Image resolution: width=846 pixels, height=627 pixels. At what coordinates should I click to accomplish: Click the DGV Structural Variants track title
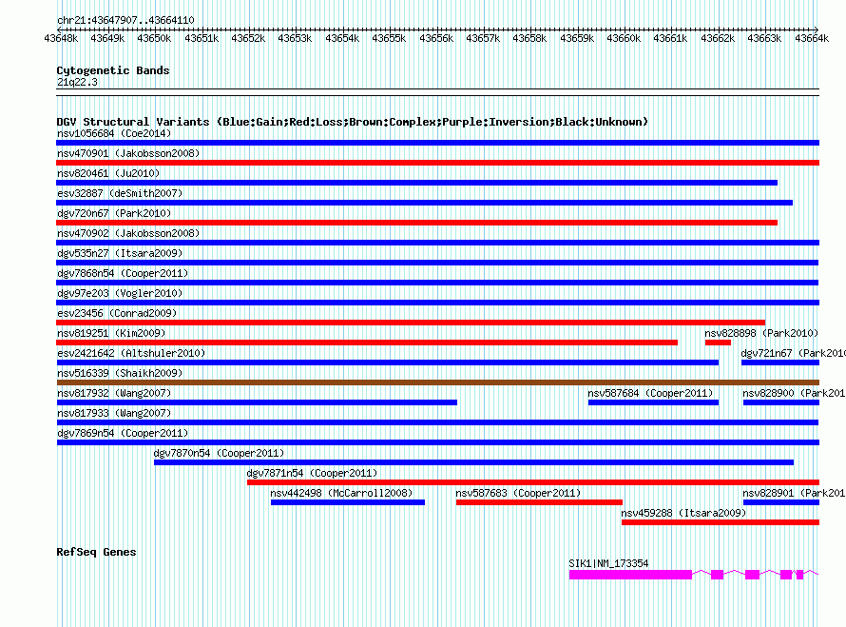pos(353,122)
